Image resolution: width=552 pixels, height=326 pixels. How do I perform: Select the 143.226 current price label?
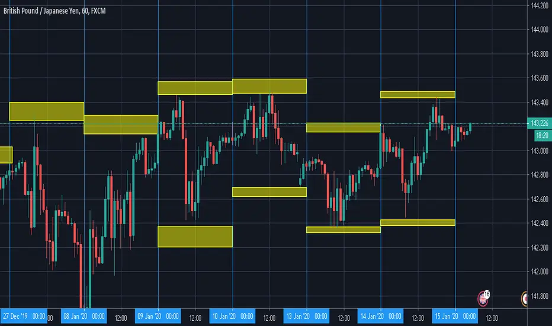tap(540, 123)
